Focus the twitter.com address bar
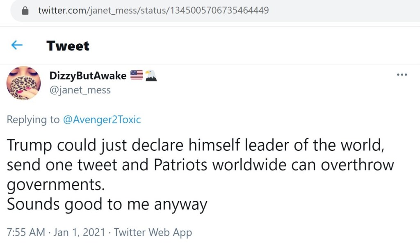Image resolution: width=420 pixels, height=245 pixels. [x=205, y=11]
